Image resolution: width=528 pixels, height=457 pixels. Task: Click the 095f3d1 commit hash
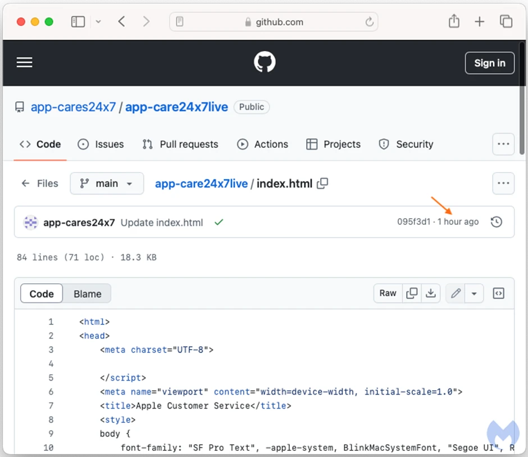point(414,221)
